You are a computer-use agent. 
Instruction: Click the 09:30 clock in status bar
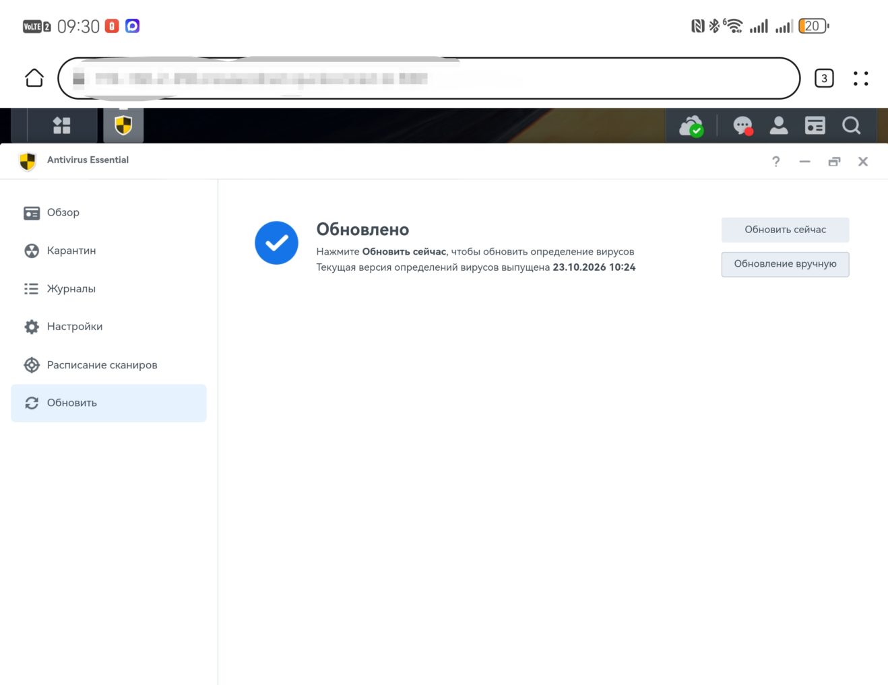point(78,26)
